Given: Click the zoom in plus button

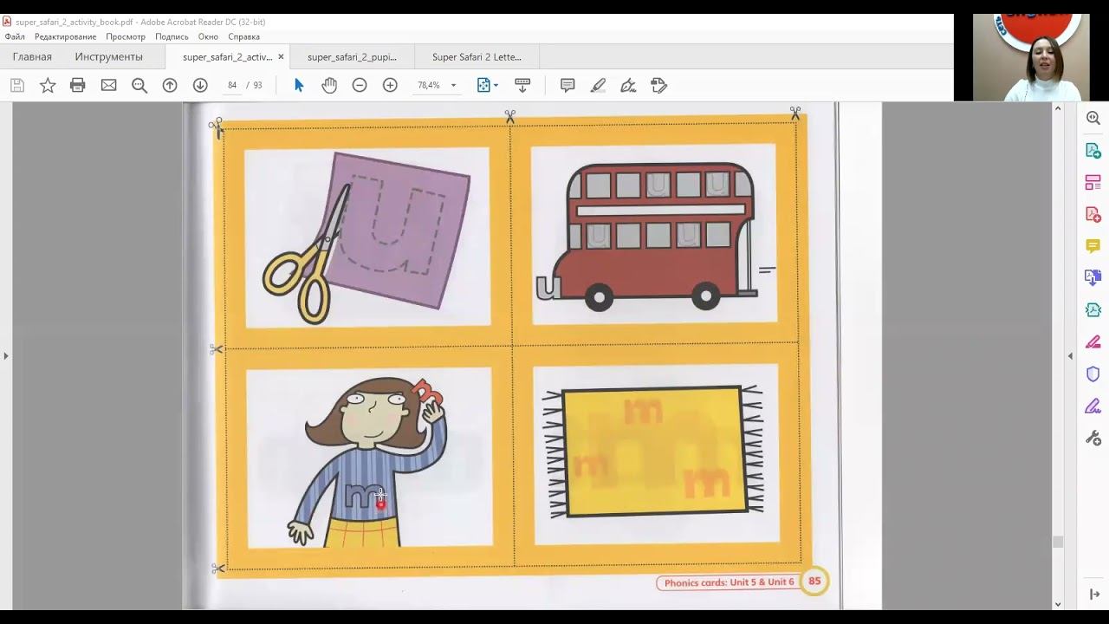Looking at the screenshot, I should pos(390,85).
